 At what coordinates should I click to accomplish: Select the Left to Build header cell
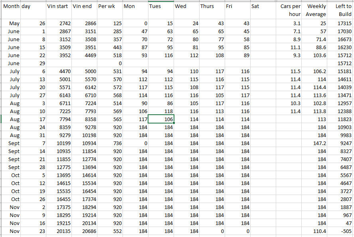click(x=341, y=10)
